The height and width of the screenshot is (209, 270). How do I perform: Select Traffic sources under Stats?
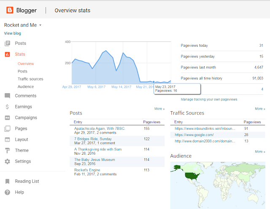(x=30, y=79)
